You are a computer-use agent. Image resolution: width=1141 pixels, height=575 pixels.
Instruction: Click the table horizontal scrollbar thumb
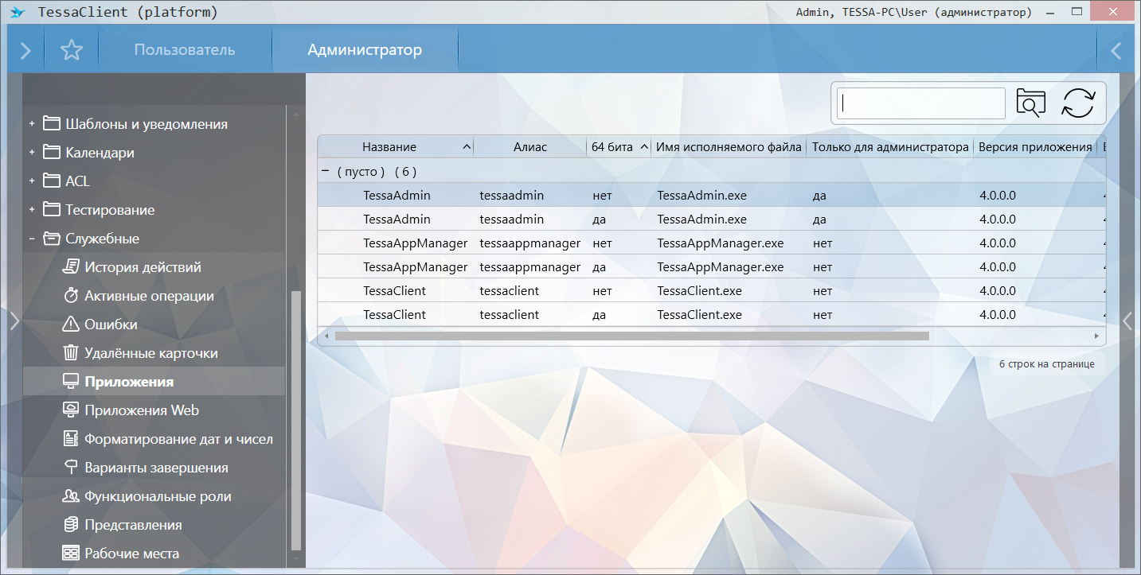point(632,336)
